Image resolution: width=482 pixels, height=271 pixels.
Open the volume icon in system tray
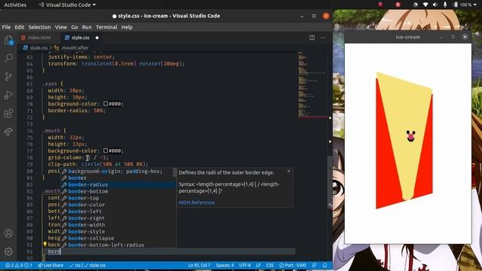435,5
